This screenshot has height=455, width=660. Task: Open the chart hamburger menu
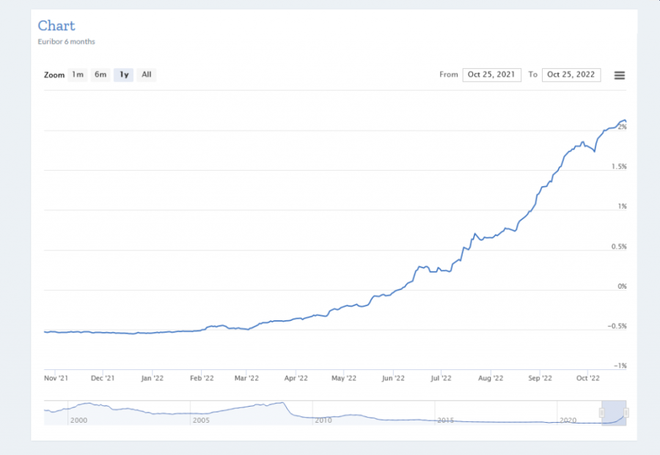click(x=620, y=75)
